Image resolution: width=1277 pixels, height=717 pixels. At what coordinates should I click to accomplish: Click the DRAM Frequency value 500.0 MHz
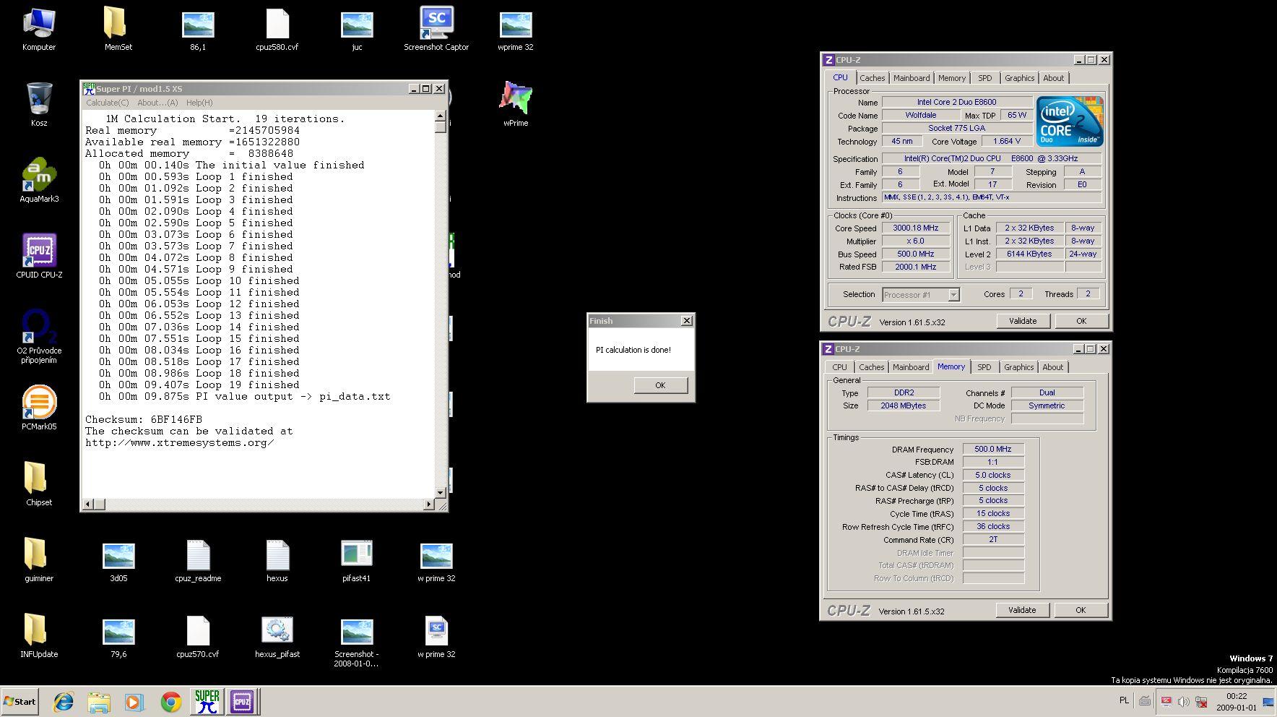tap(993, 449)
